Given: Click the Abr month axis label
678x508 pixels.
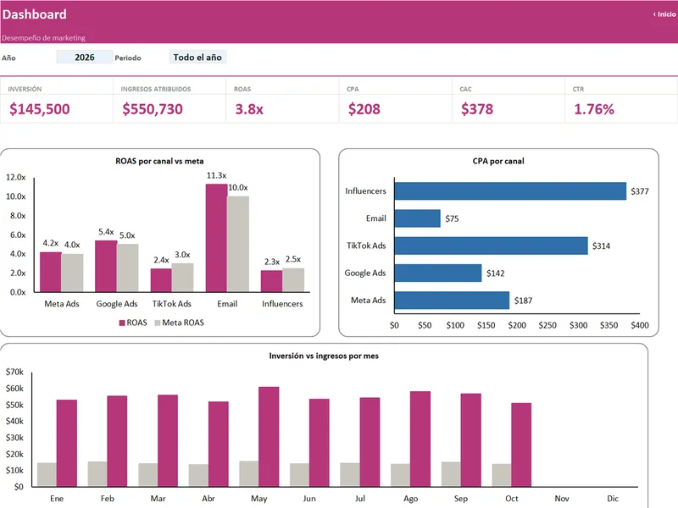Looking at the screenshot, I should [208, 499].
